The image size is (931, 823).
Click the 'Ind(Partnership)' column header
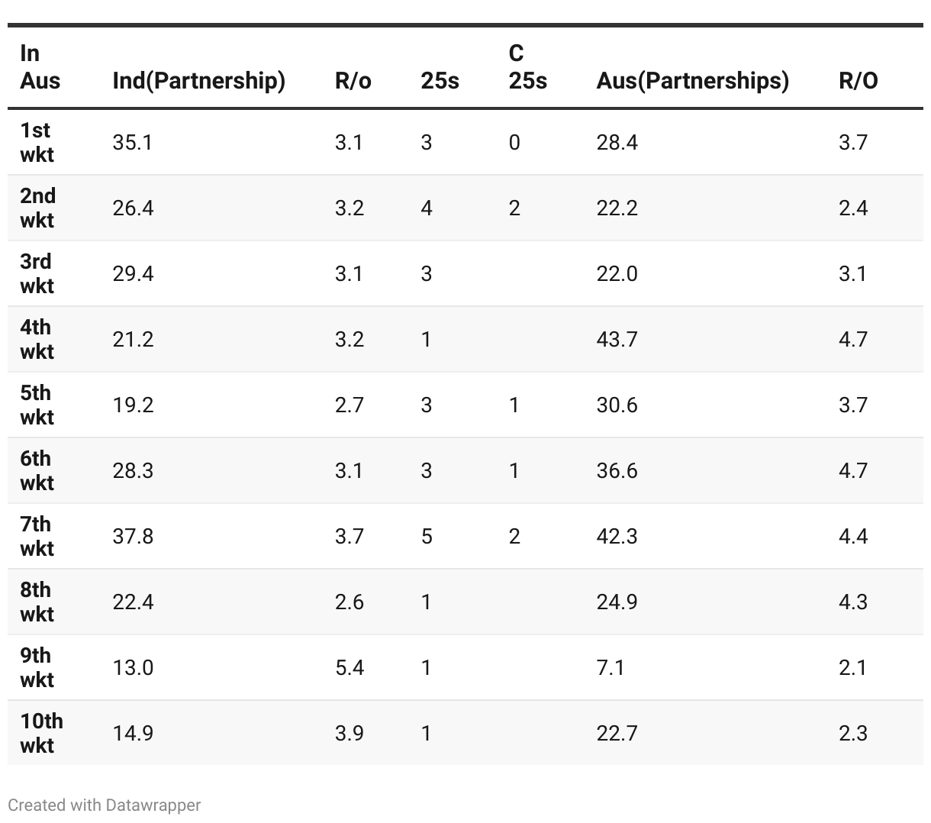(198, 81)
